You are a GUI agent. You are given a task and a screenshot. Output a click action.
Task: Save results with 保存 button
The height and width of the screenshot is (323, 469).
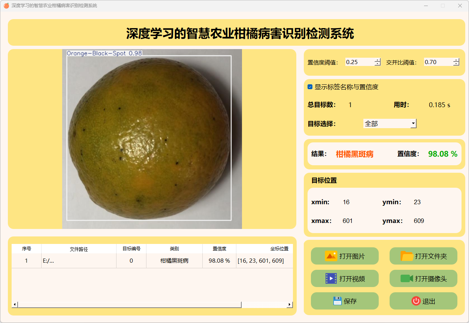(x=345, y=301)
